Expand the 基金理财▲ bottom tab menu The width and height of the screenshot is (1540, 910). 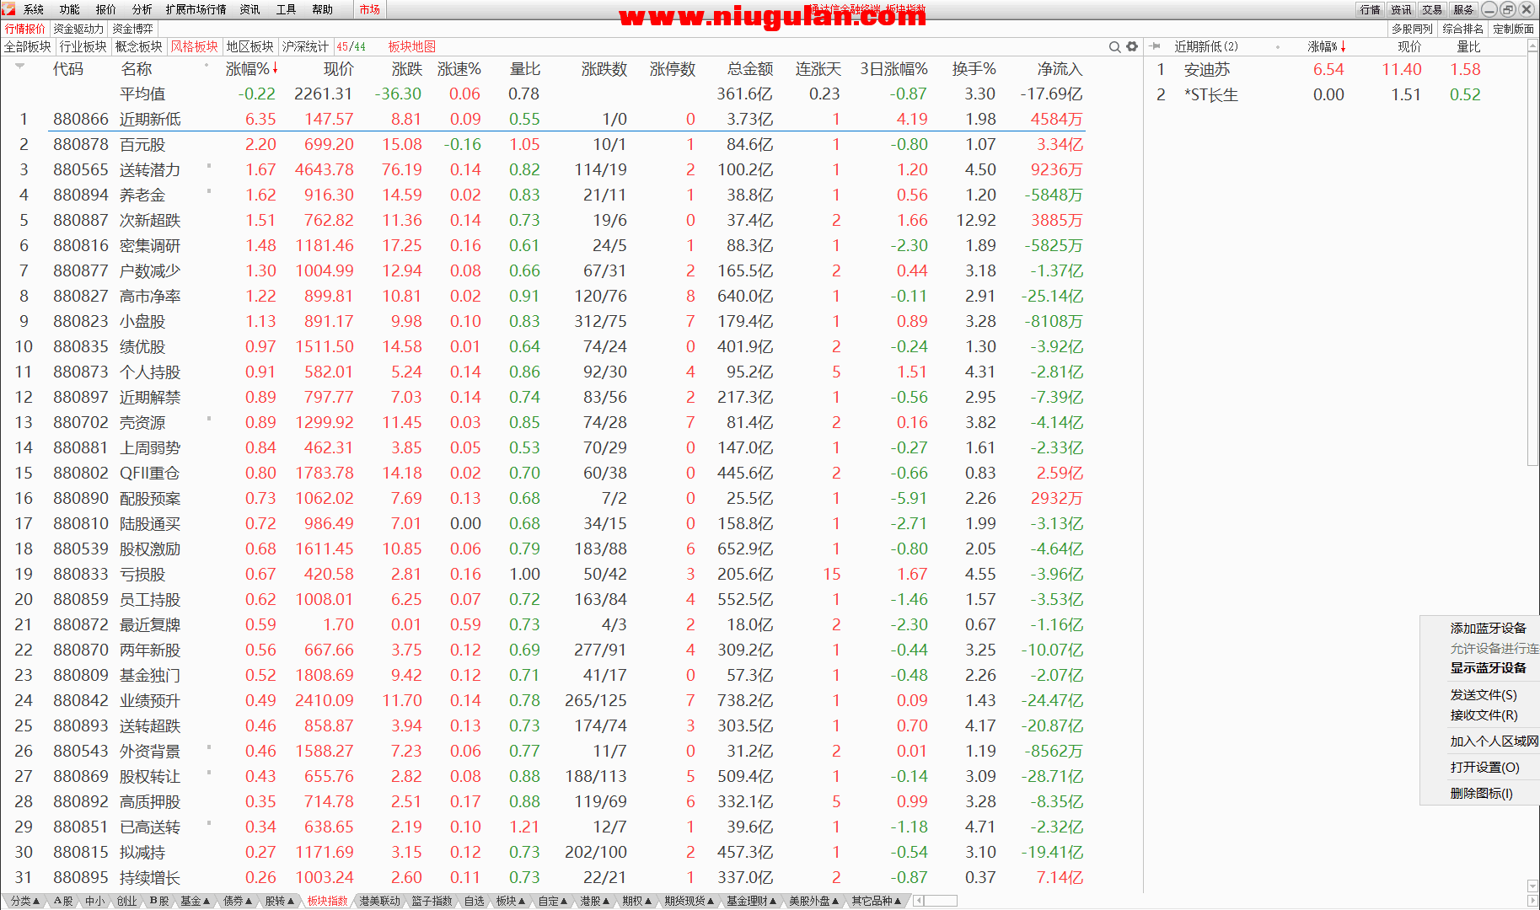click(751, 901)
